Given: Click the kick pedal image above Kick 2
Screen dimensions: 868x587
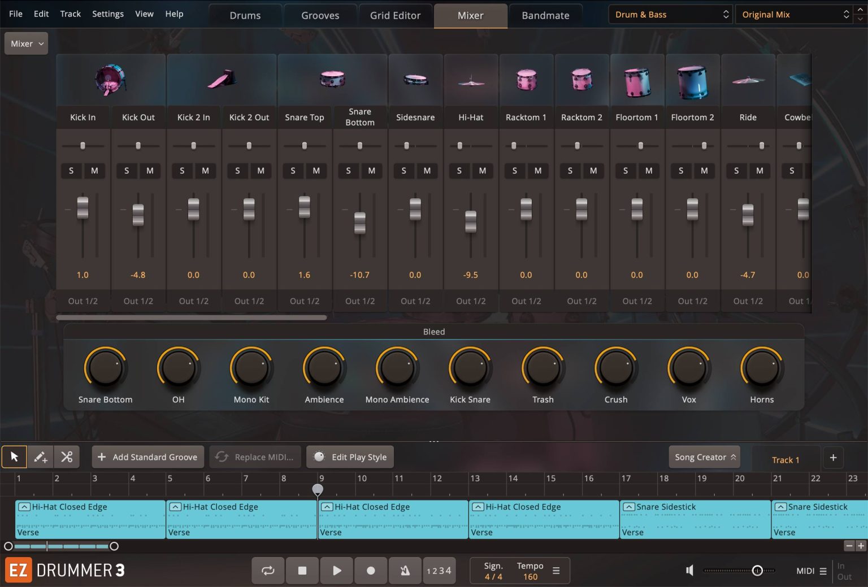Looking at the screenshot, I should tap(222, 80).
